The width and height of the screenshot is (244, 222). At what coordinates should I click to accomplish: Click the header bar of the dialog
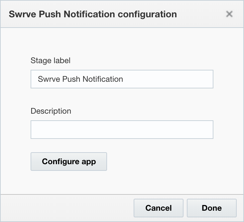[122, 14]
